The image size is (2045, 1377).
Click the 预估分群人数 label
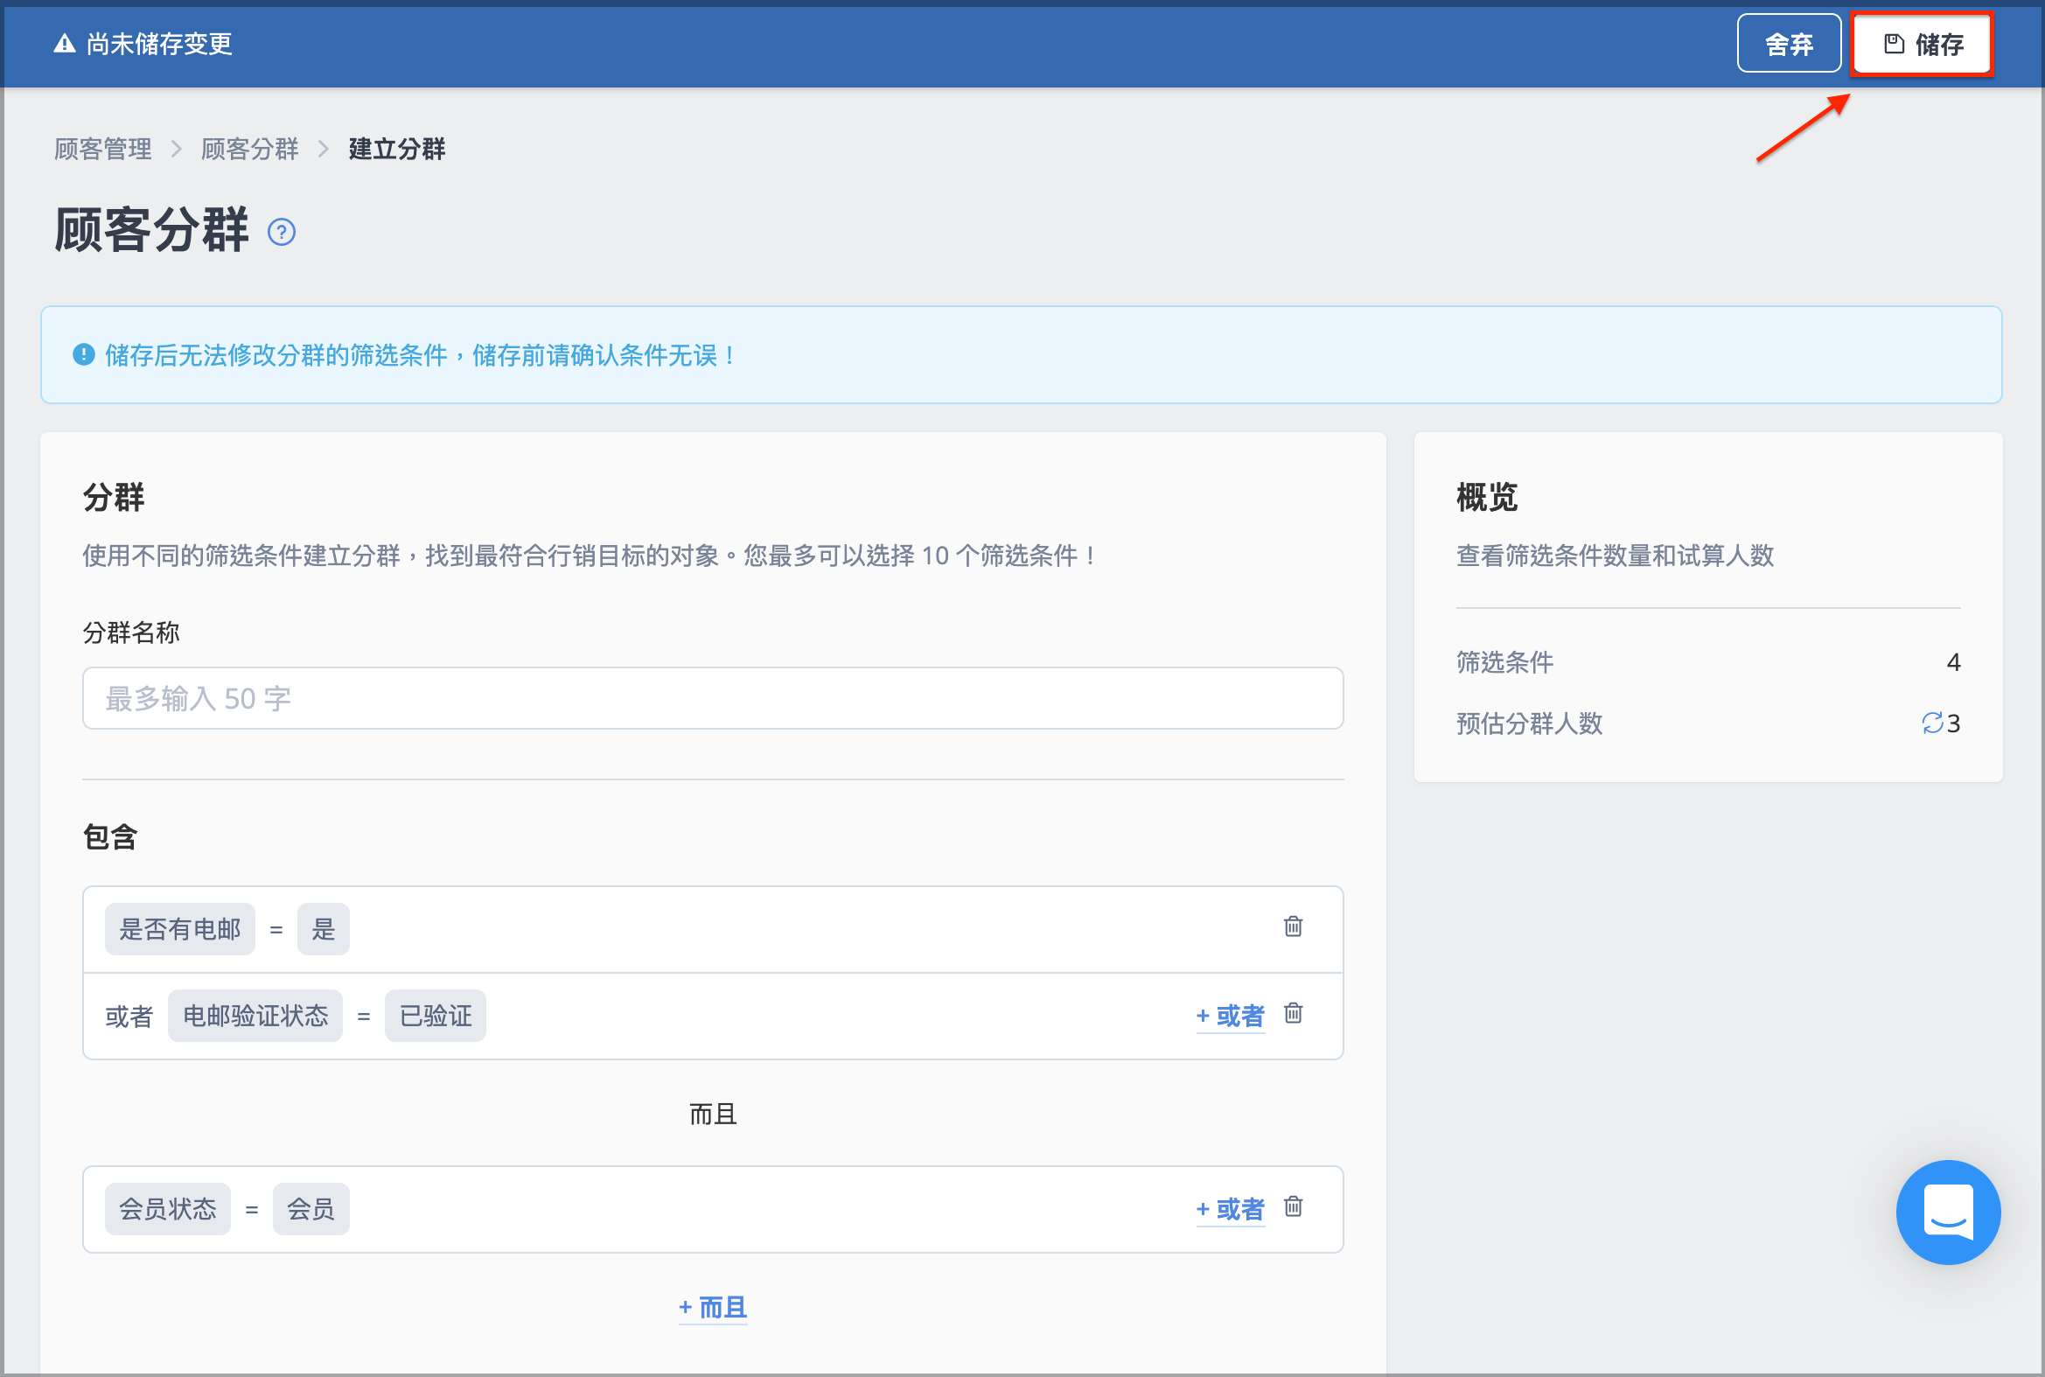tap(1530, 723)
